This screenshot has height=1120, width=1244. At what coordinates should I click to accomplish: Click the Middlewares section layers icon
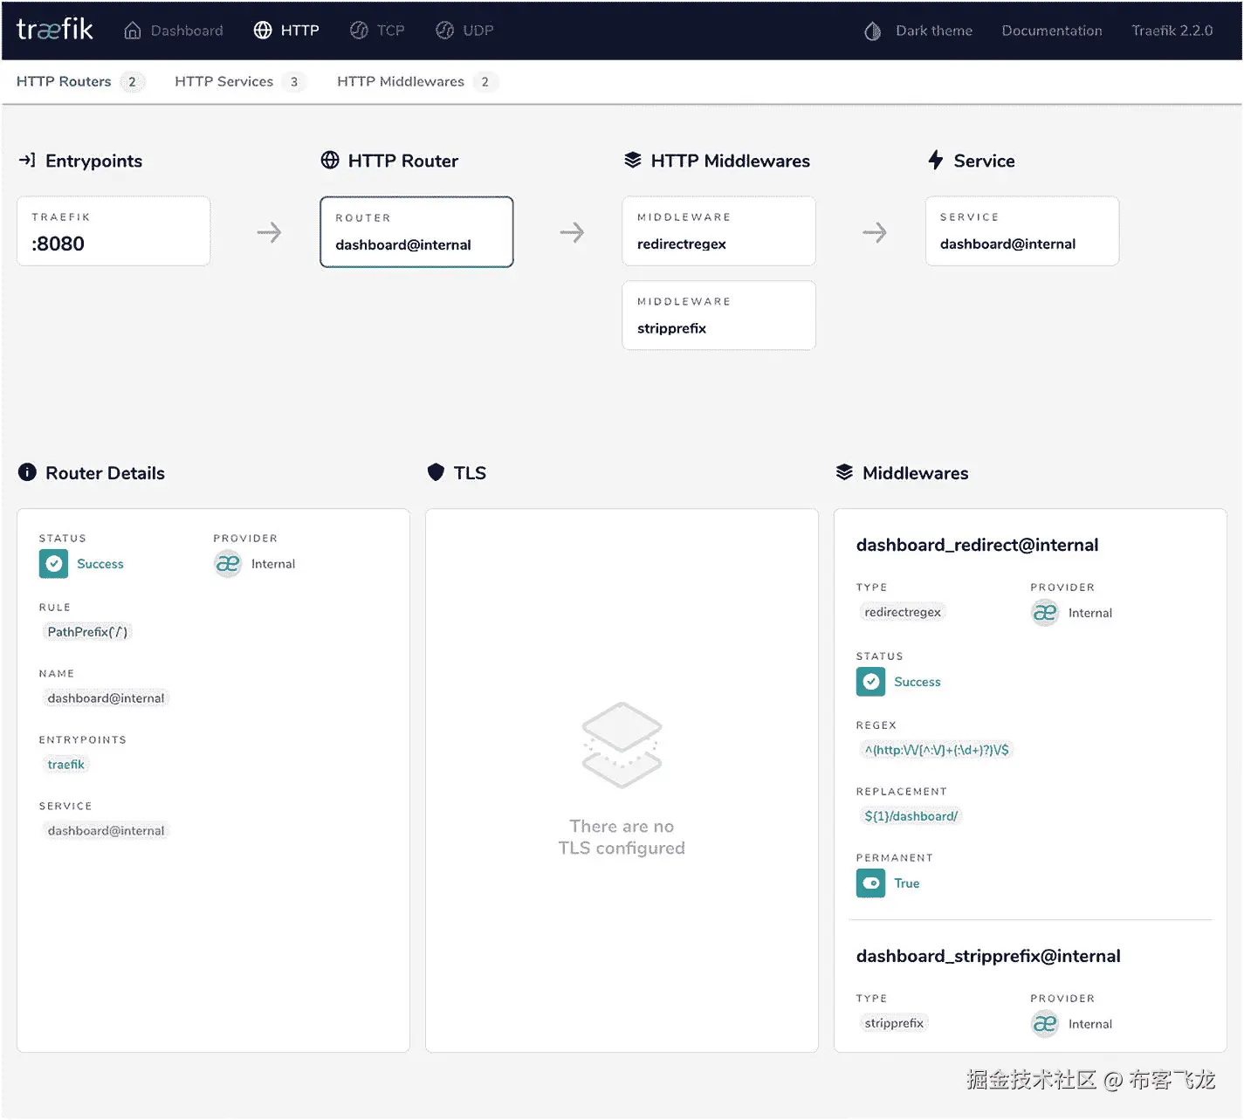point(844,472)
